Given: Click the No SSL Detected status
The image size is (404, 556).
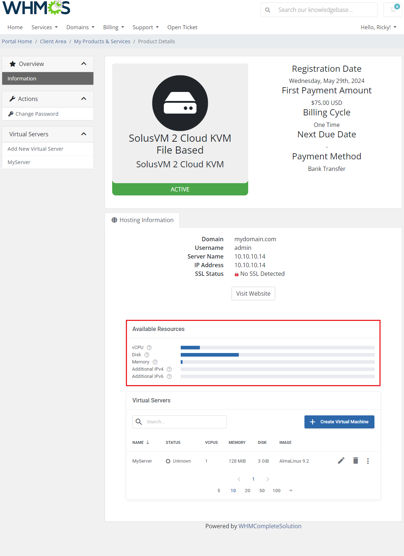Looking at the screenshot, I should pyautogui.click(x=260, y=274).
